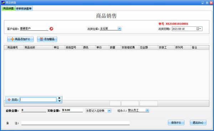Expand the 出货仓库 warehouse dropdown

point(119,29)
